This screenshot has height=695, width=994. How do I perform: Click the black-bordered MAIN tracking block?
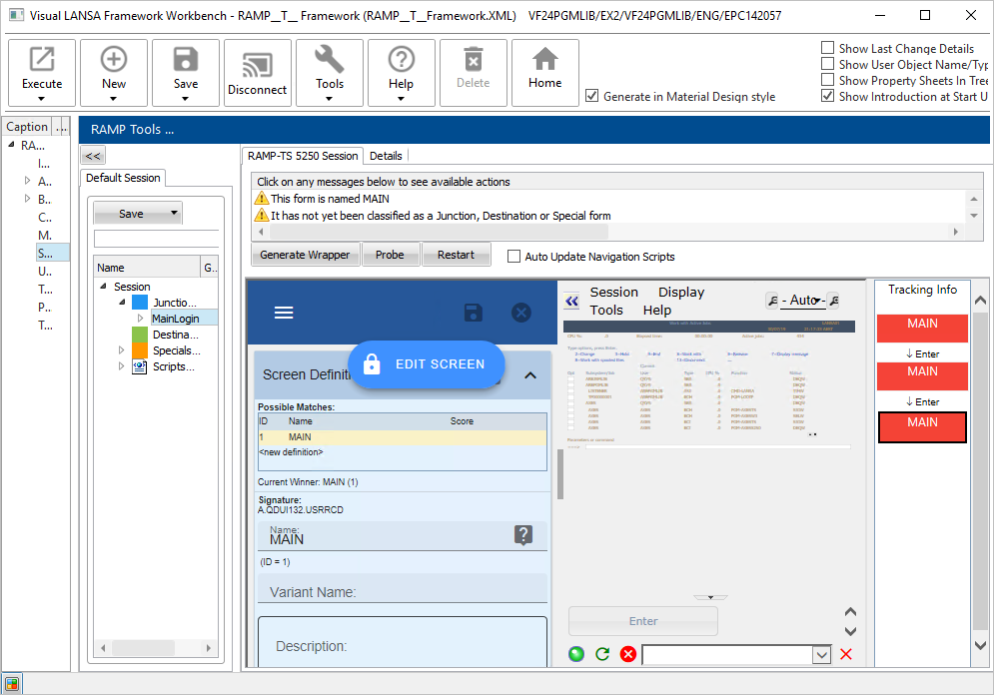[x=922, y=426]
